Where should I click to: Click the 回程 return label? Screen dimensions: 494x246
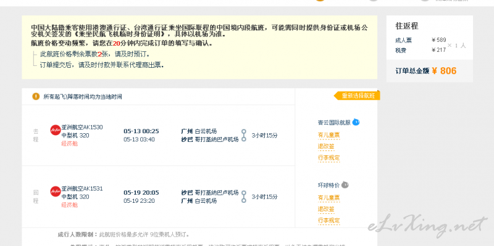36,197
